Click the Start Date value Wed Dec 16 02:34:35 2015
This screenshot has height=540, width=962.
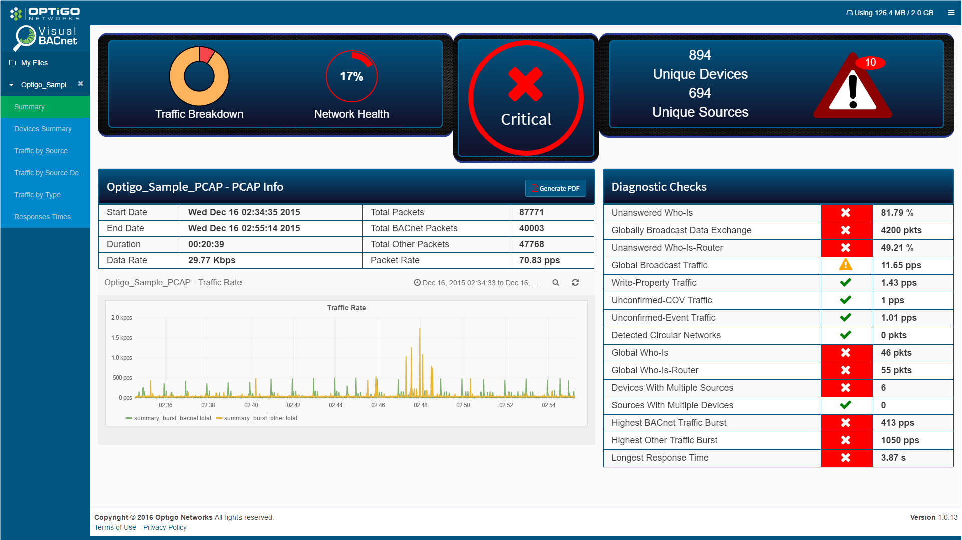(244, 212)
